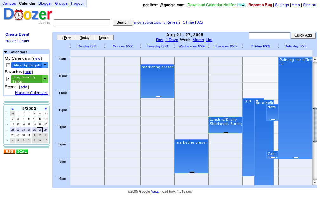This screenshot has width=320, height=197.
Task: Click the Quick Add button
Action: point(303,35)
